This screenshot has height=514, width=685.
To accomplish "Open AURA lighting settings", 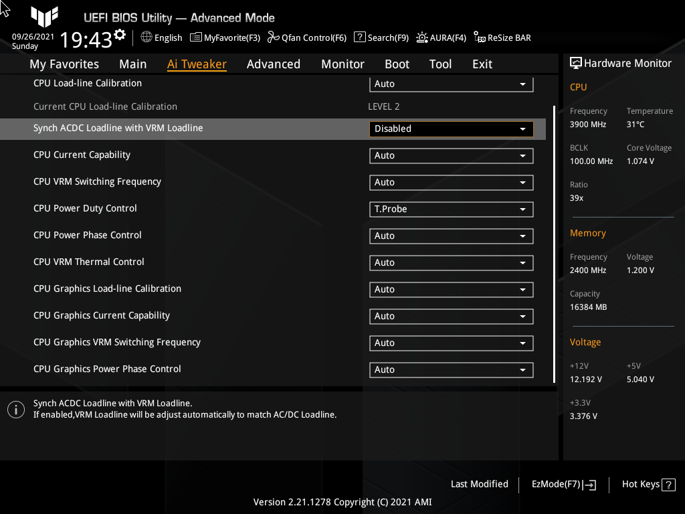I will click(441, 37).
